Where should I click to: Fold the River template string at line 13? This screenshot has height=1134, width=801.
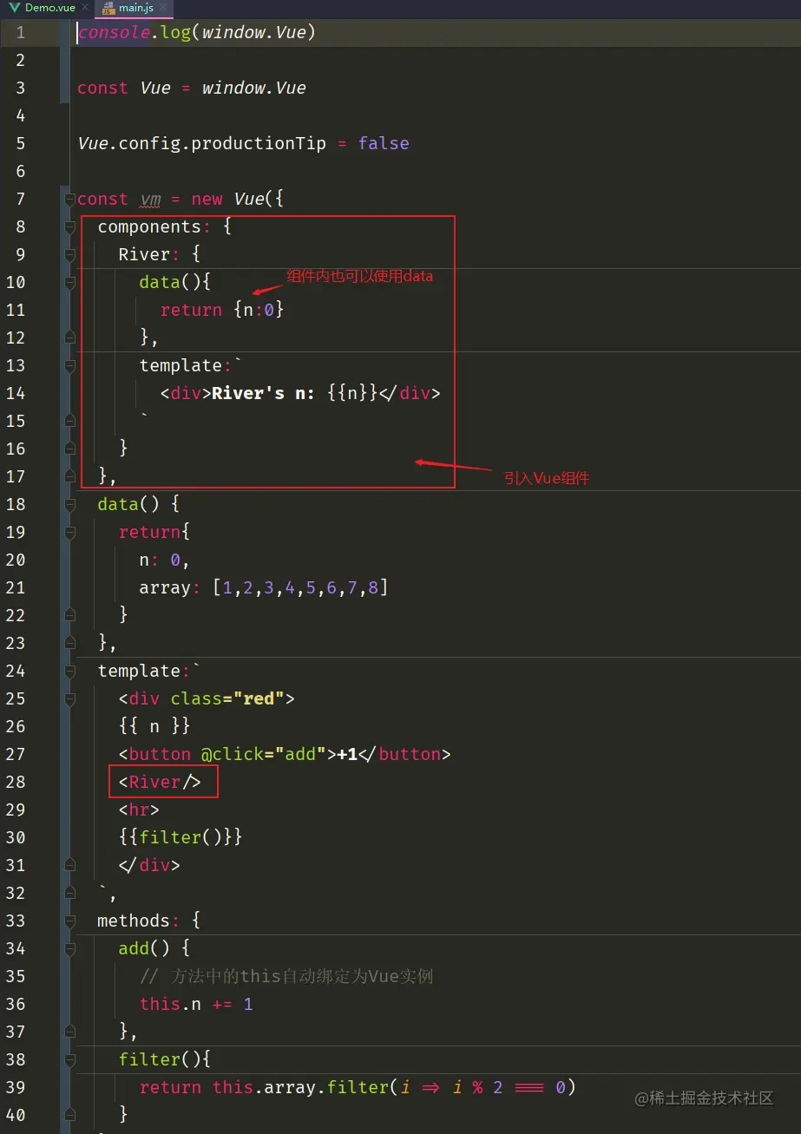point(69,366)
